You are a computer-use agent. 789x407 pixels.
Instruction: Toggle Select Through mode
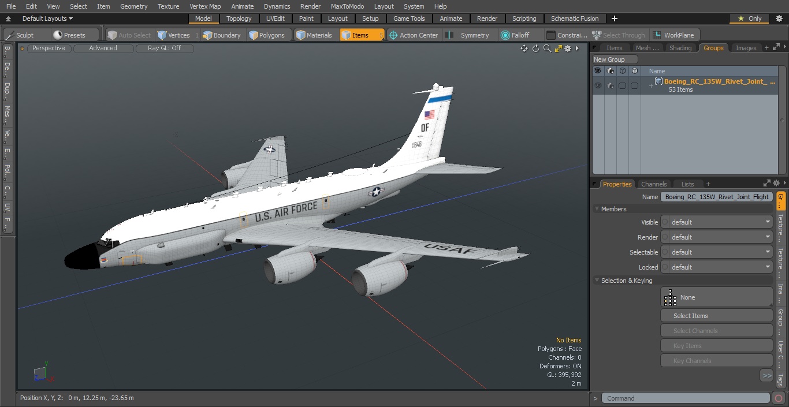[x=619, y=35]
